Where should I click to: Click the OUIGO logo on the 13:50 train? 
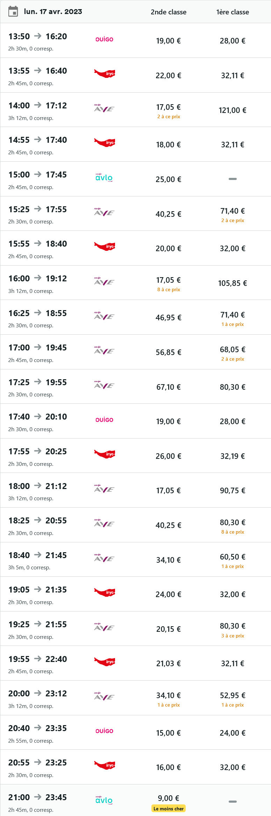(104, 39)
